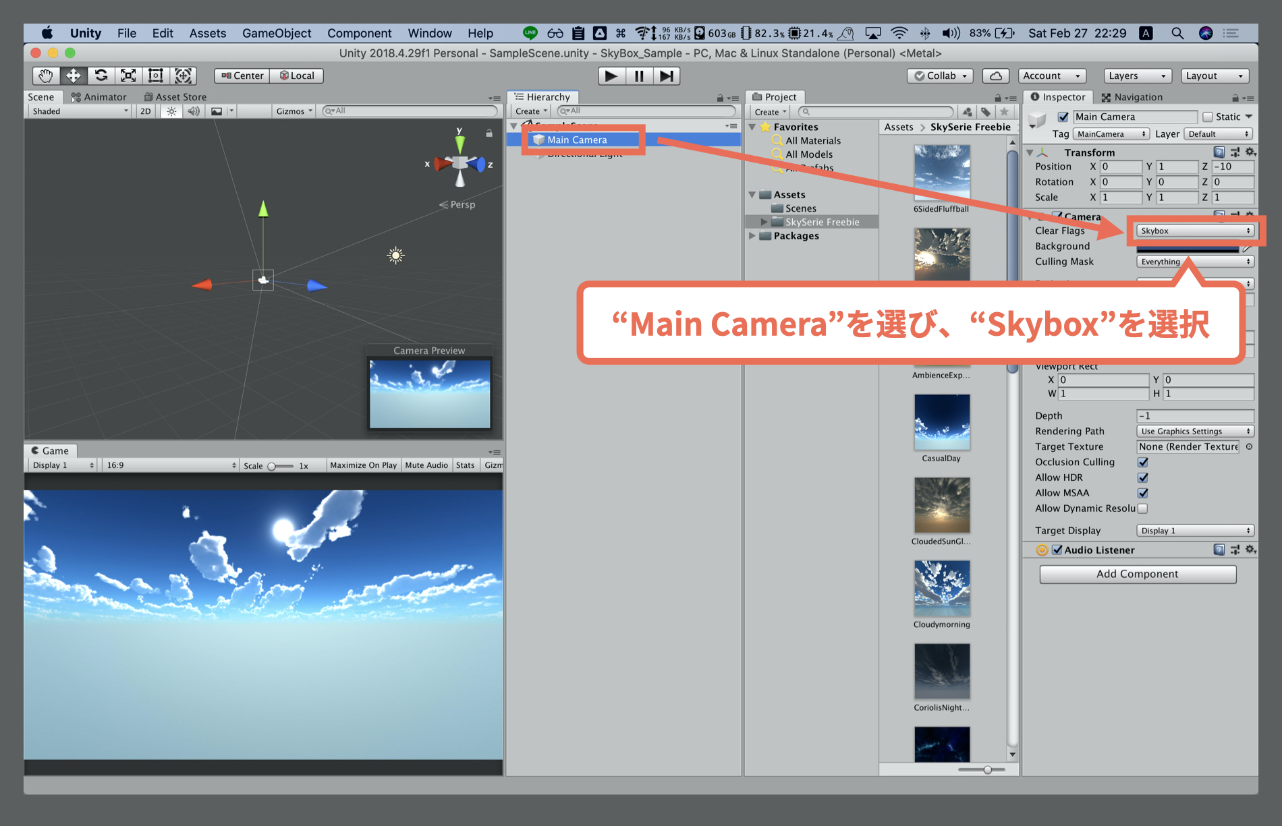Toggle Allow HDR checkbox

(x=1143, y=477)
